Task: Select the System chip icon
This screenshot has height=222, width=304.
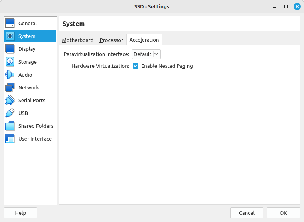Action: pos(10,36)
